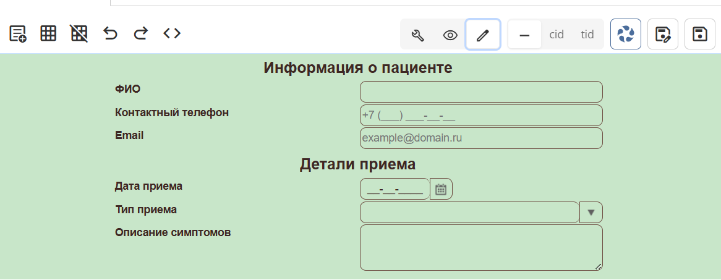Toggle the cid display option

click(557, 35)
